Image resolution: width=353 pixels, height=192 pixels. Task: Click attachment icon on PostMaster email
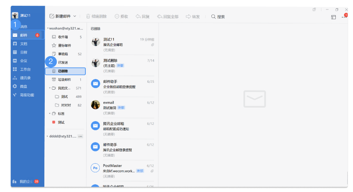(152, 171)
